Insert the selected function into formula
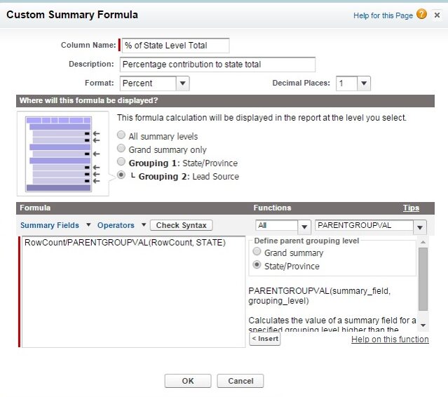This screenshot has height=397, width=448. point(265,339)
